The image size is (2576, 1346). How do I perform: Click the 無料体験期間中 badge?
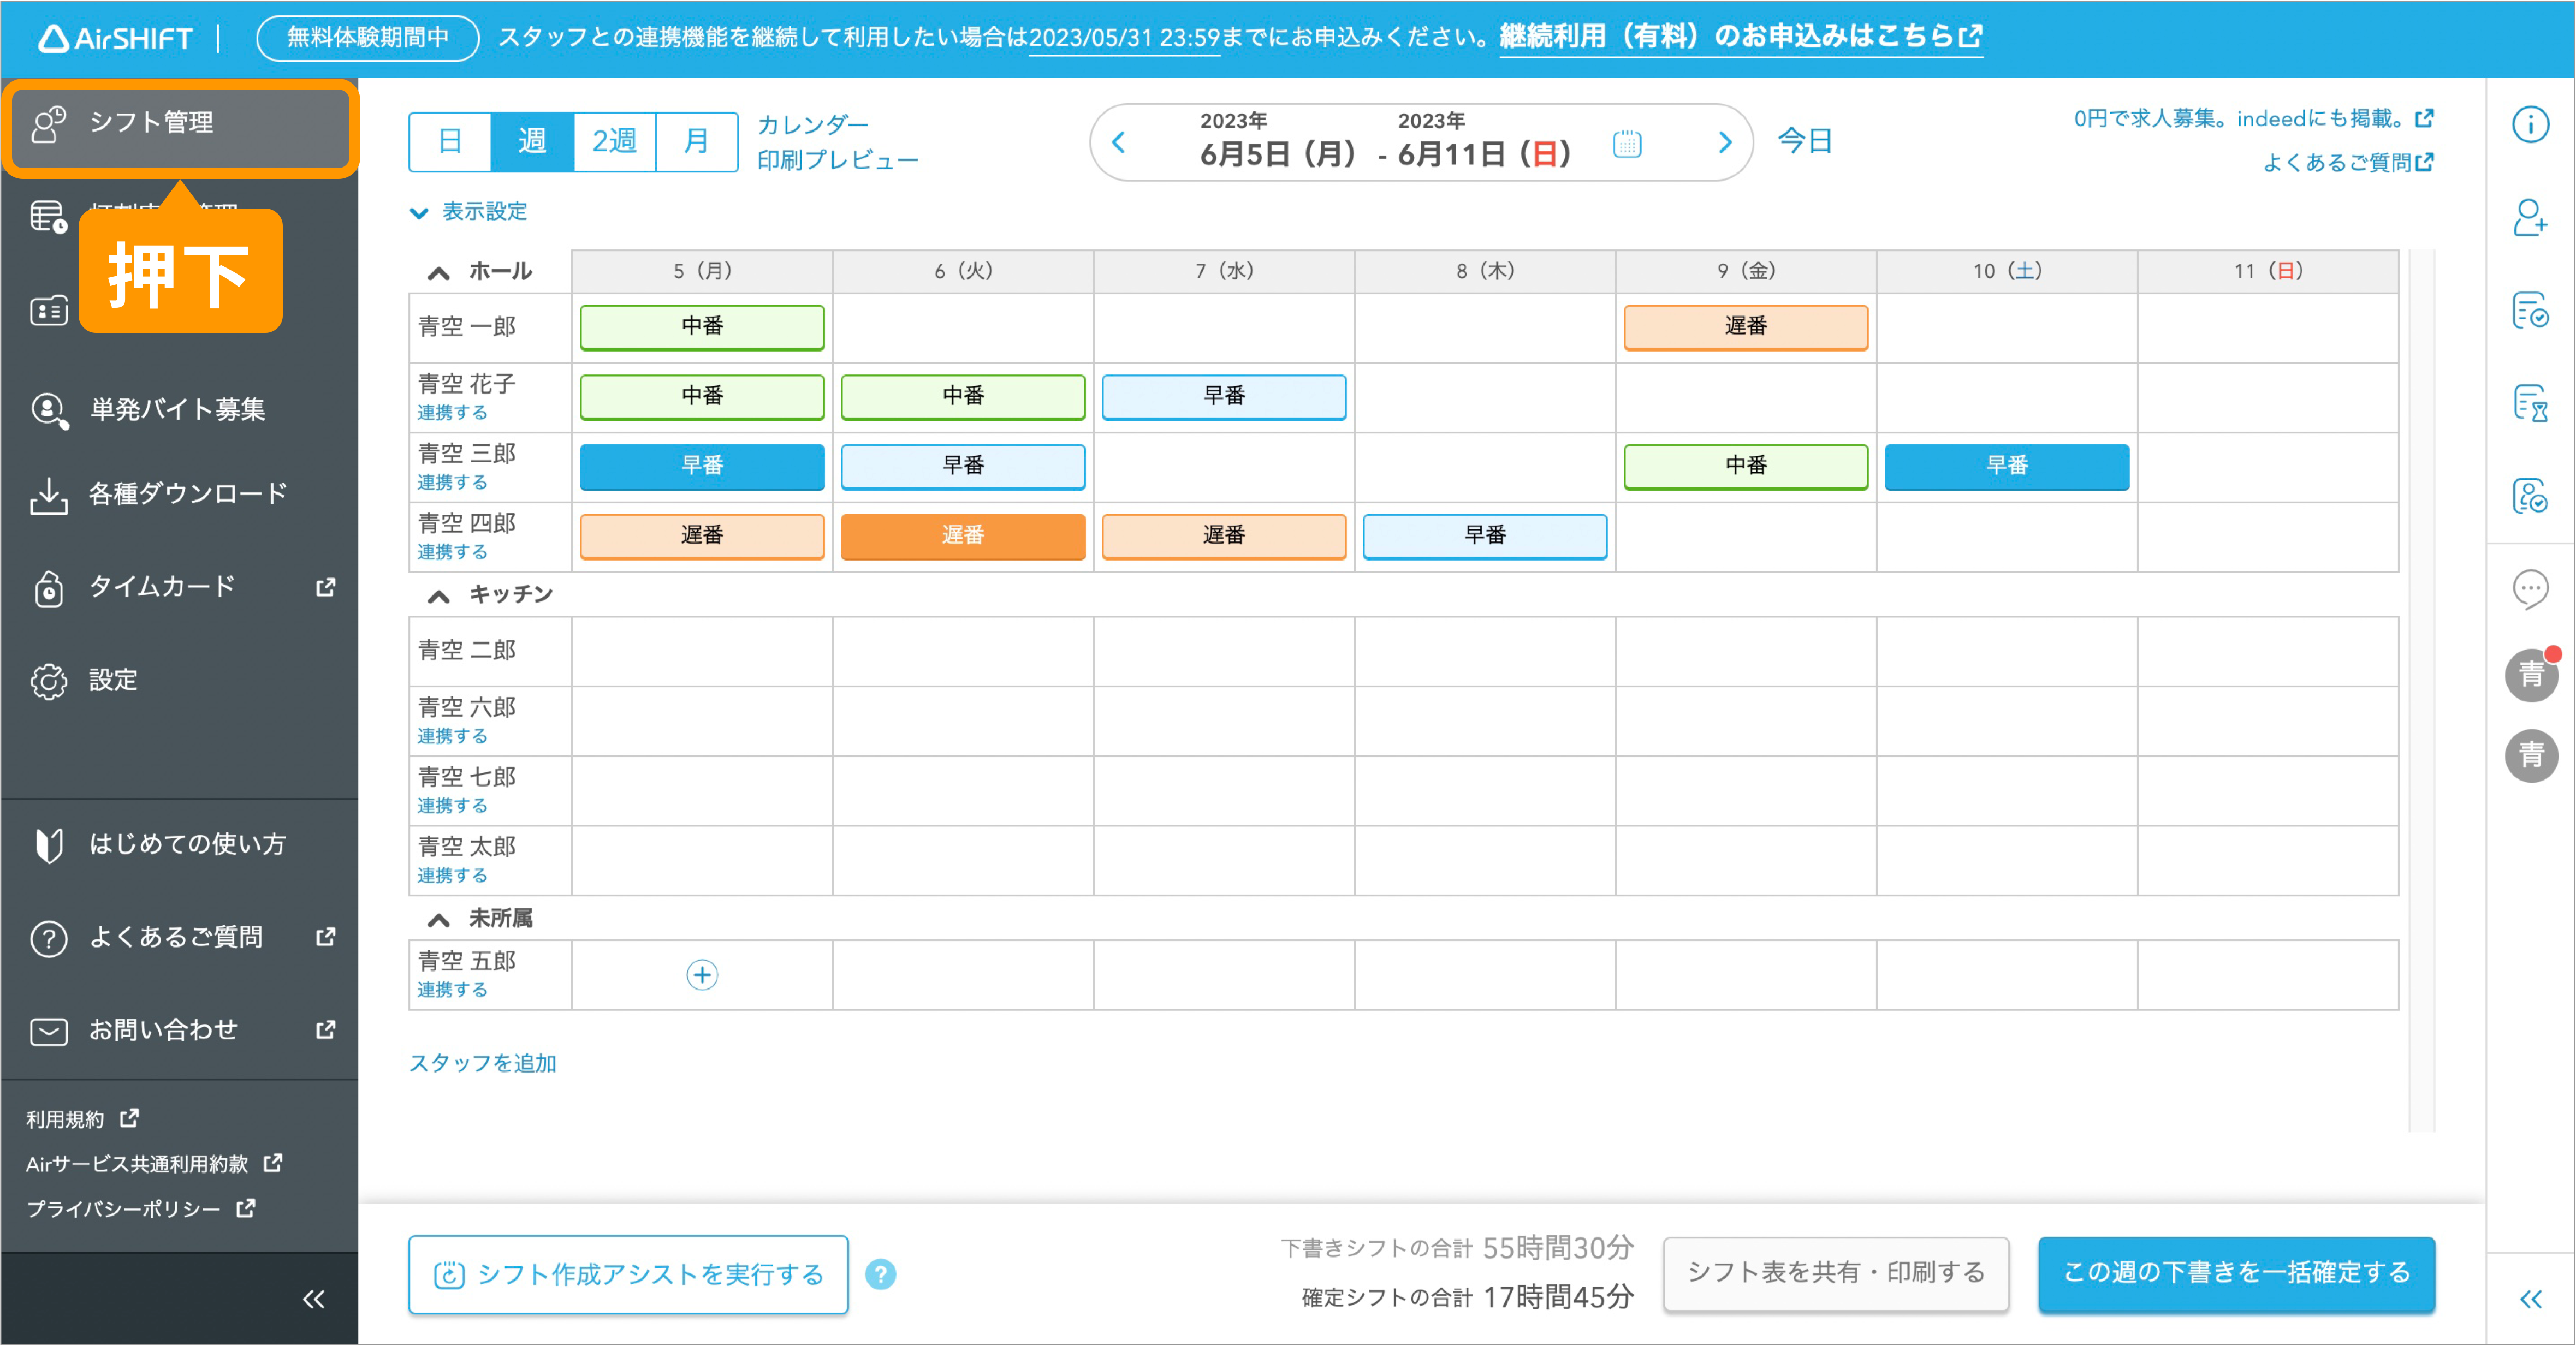368,38
